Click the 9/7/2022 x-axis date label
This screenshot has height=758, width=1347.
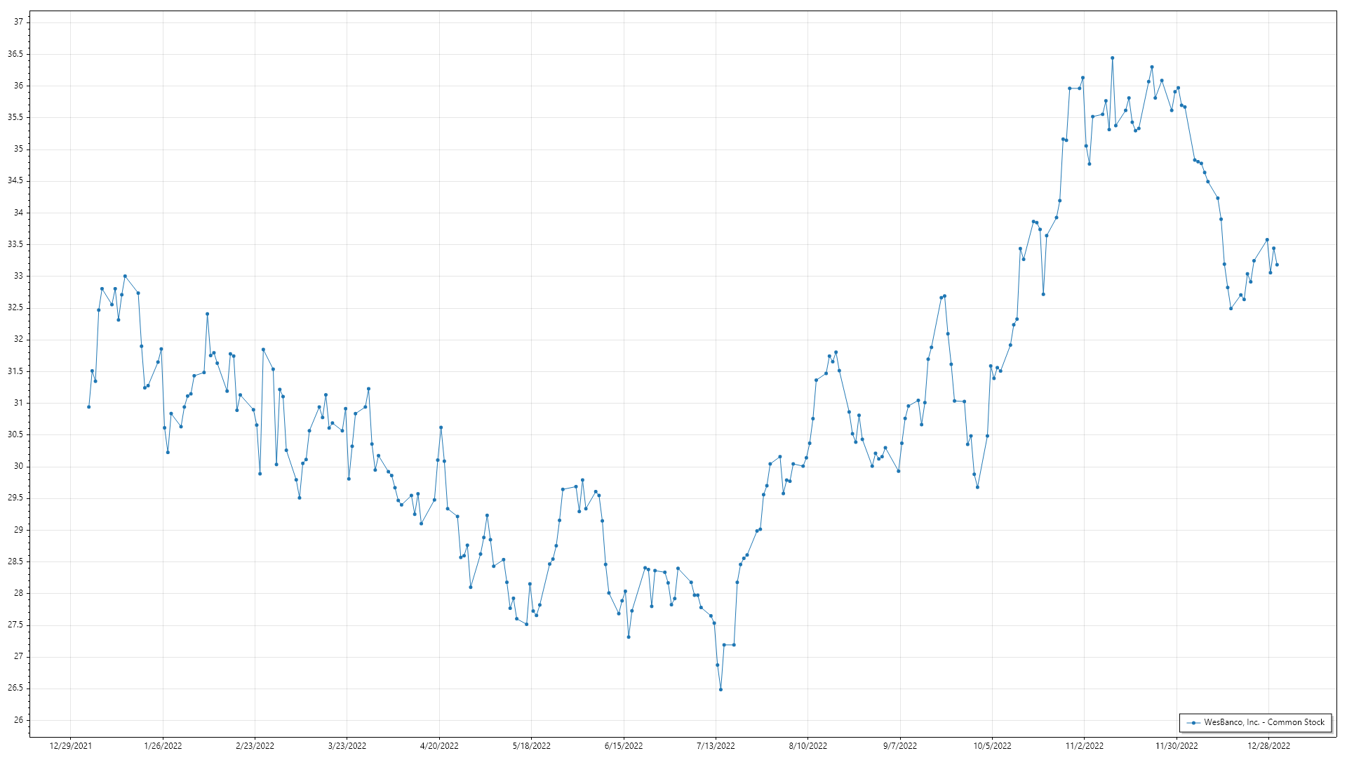coord(900,746)
